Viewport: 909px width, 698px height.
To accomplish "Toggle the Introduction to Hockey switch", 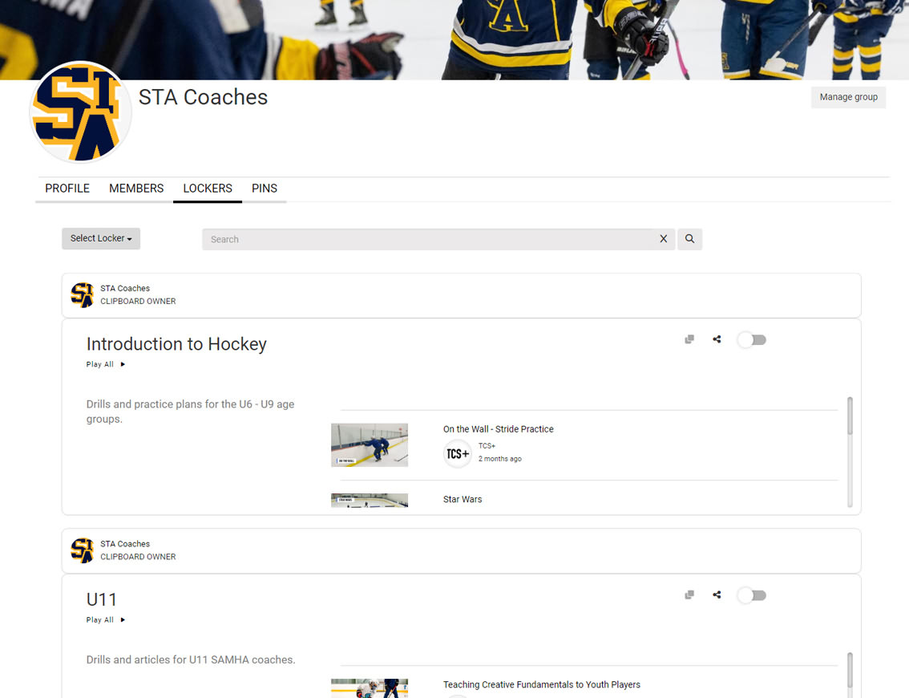I will coord(752,340).
